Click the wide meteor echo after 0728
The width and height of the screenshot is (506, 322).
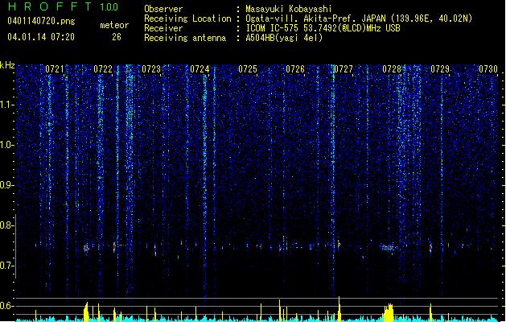(x=388, y=247)
